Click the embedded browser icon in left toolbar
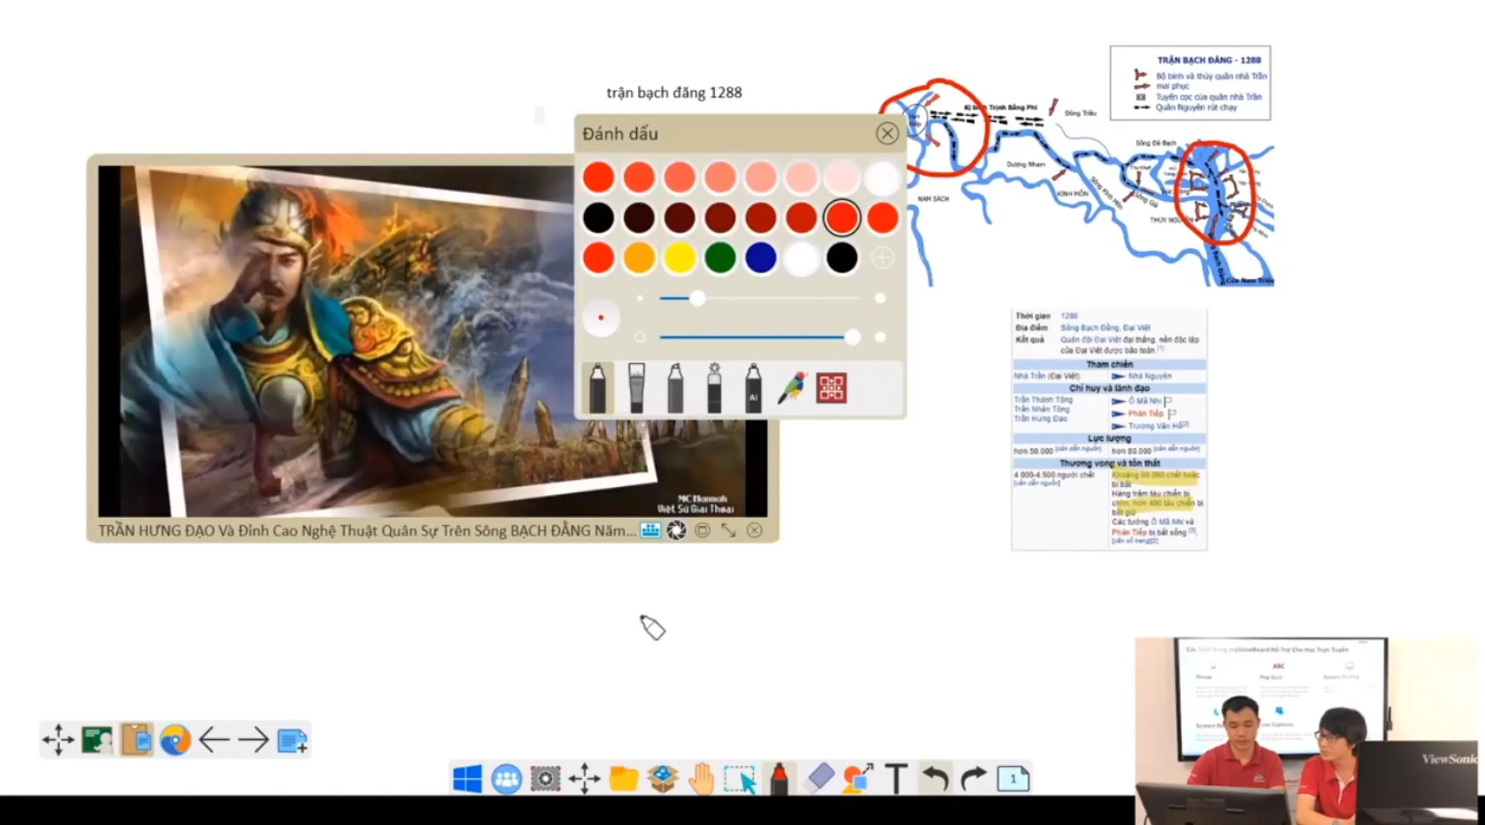Viewport: 1485px width, 825px height. click(175, 740)
